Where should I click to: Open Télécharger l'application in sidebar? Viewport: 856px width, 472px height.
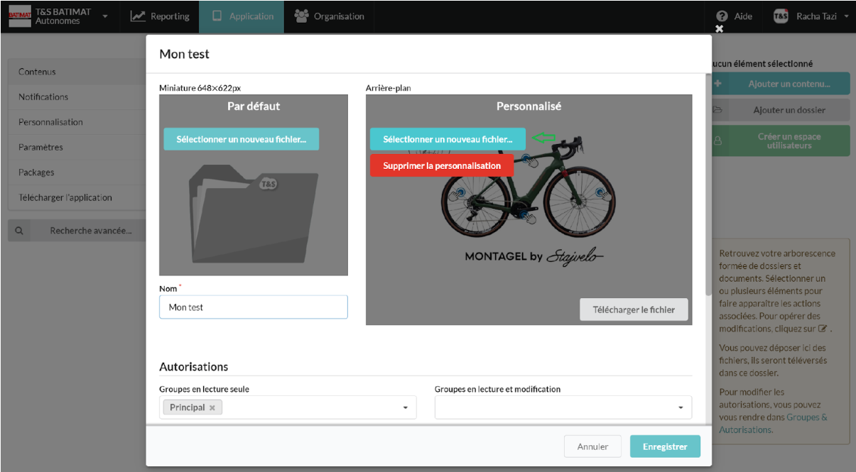(77, 197)
